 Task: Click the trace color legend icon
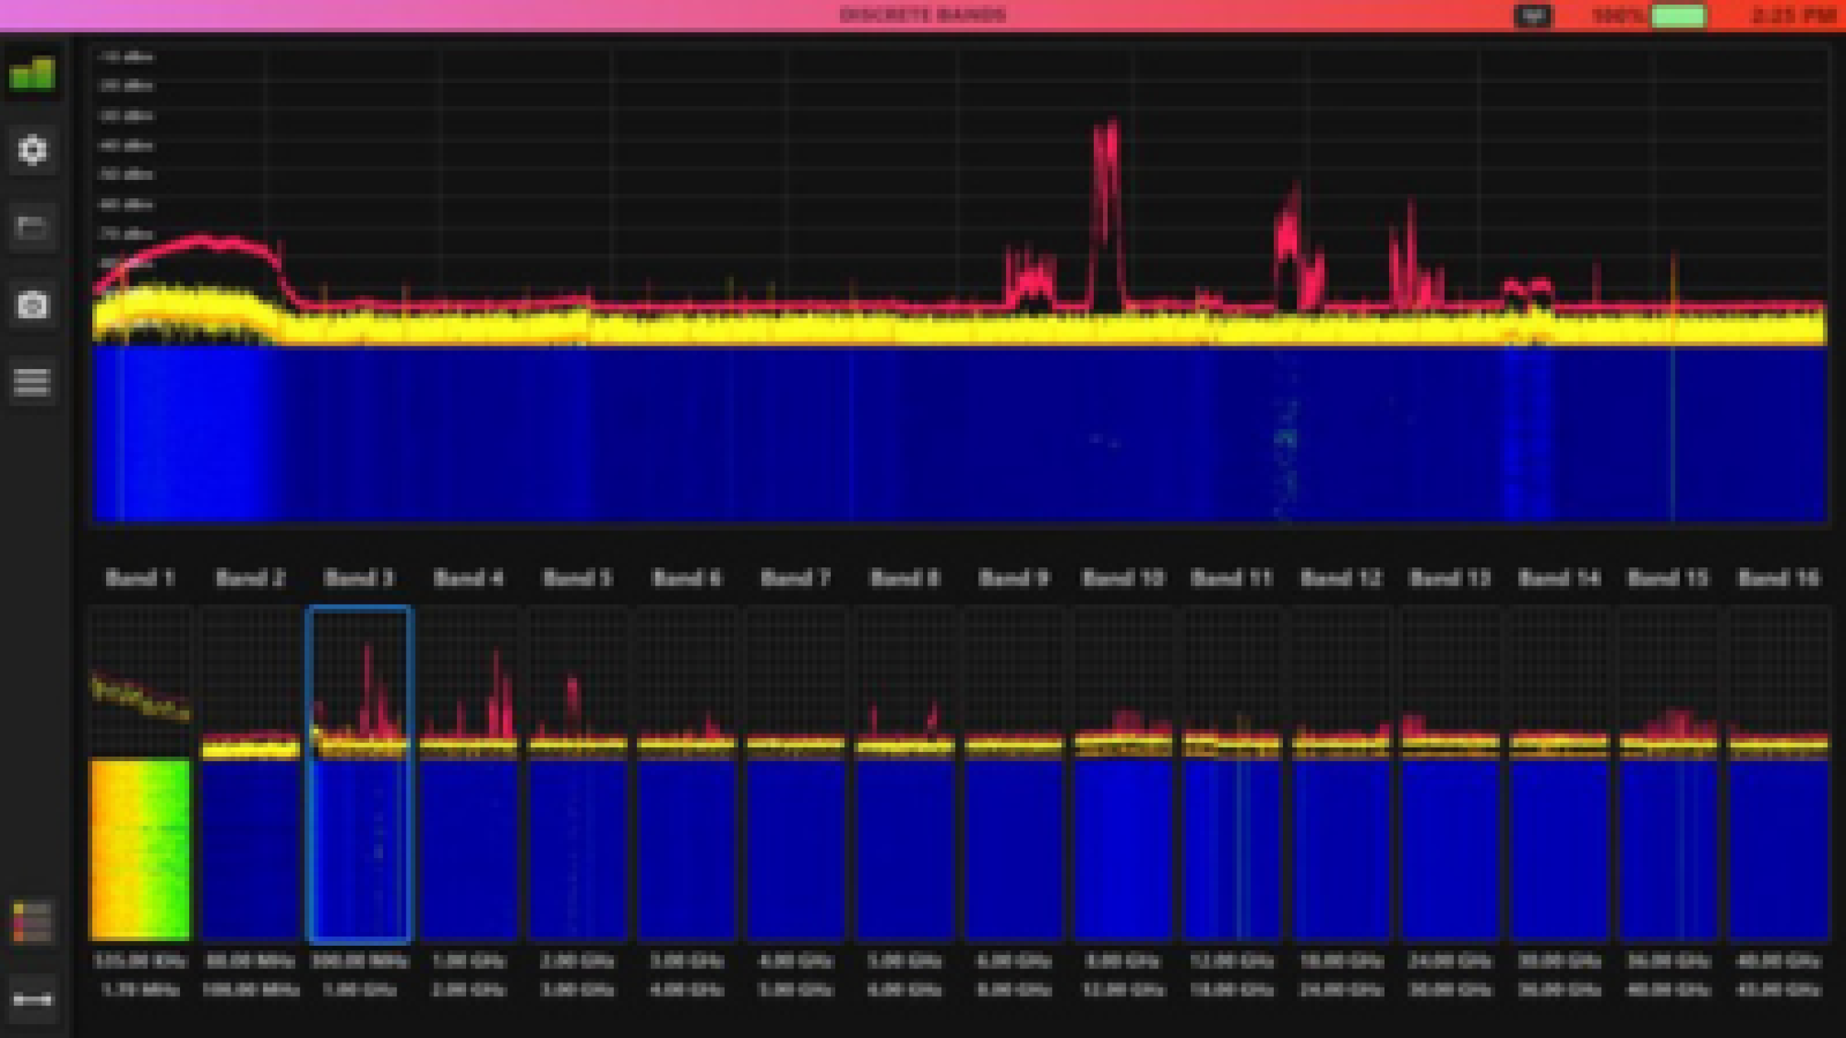pyautogui.click(x=32, y=921)
